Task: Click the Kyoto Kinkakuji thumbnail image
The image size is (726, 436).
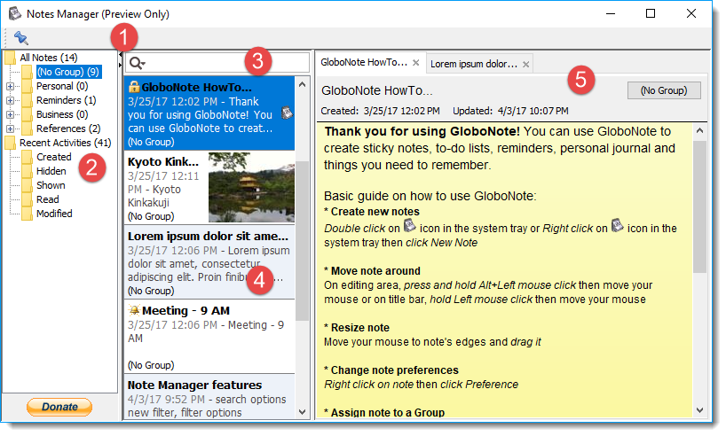Action: click(251, 187)
